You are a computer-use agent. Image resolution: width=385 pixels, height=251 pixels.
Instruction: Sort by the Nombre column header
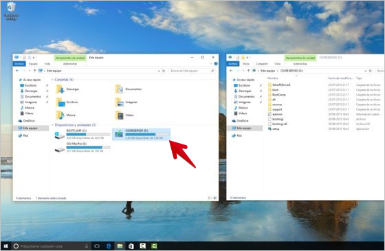[x=272, y=78]
